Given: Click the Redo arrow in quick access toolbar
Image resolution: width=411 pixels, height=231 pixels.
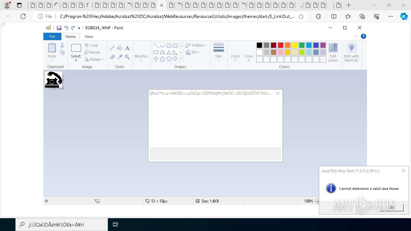Looking at the screenshot, I should 73,28.
